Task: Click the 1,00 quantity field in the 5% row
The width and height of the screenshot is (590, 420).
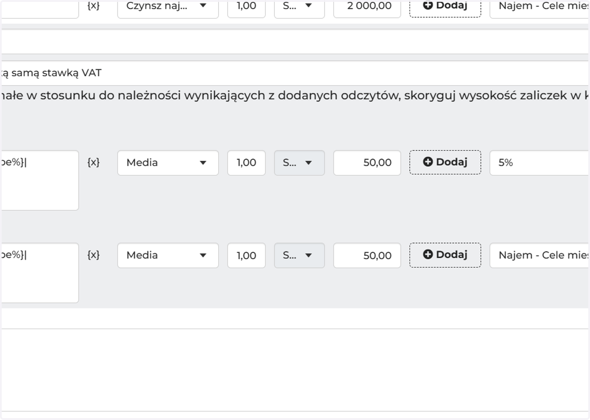Action: click(246, 163)
